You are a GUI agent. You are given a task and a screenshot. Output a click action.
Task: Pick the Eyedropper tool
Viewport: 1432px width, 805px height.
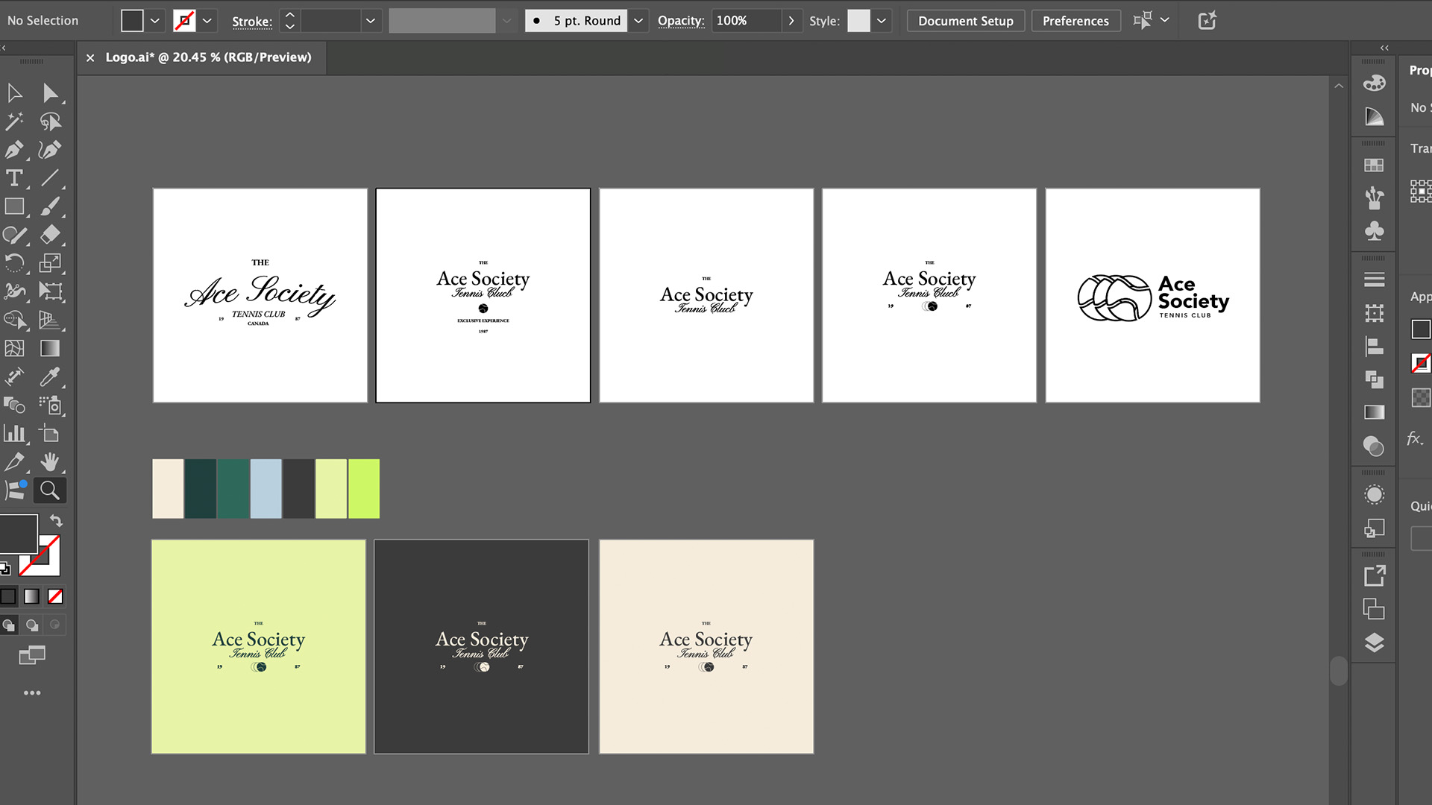[49, 376]
